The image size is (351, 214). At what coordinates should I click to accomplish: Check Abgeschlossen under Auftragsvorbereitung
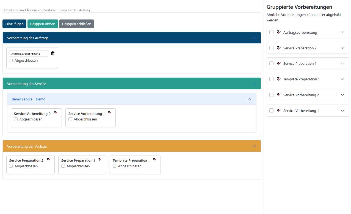click(x=11, y=61)
